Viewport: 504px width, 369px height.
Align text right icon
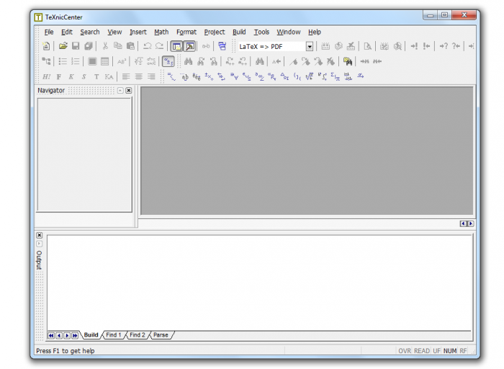pyautogui.click(x=151, y=76)
